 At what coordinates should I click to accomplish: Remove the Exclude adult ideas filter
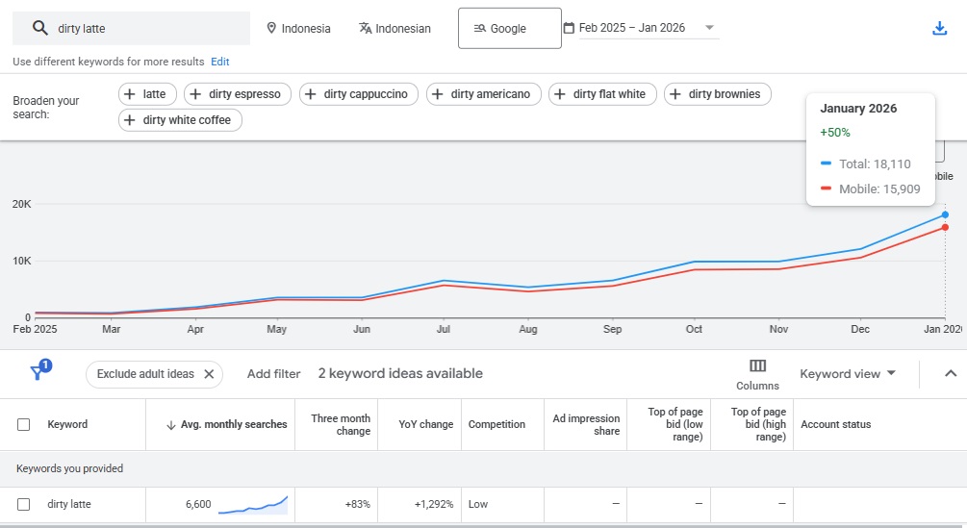coord(209,374)
